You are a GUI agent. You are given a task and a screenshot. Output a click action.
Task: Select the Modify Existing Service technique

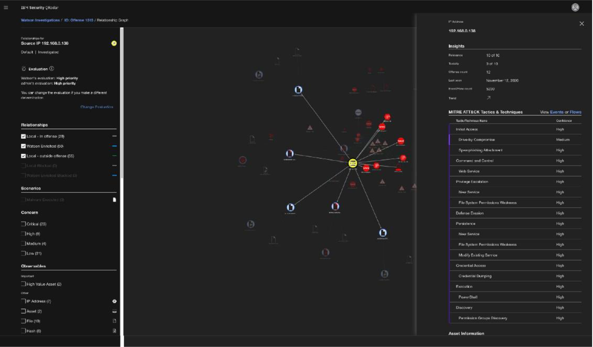pyautogui.click(x=515, y=255)
